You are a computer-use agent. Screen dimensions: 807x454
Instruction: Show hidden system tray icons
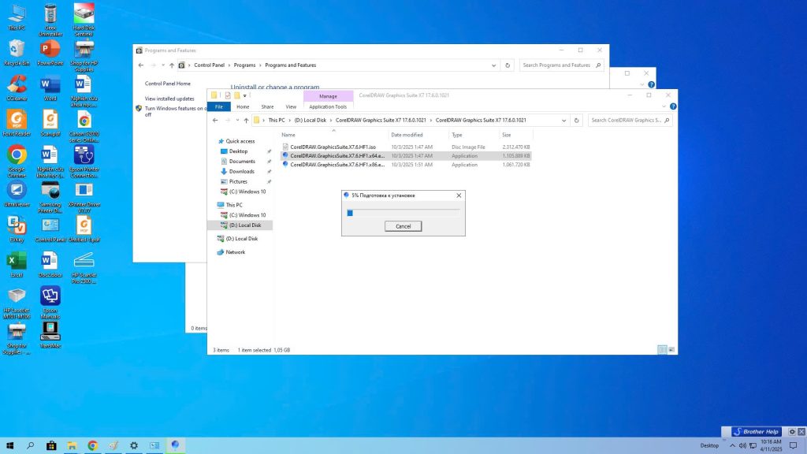tap(732, 445)
